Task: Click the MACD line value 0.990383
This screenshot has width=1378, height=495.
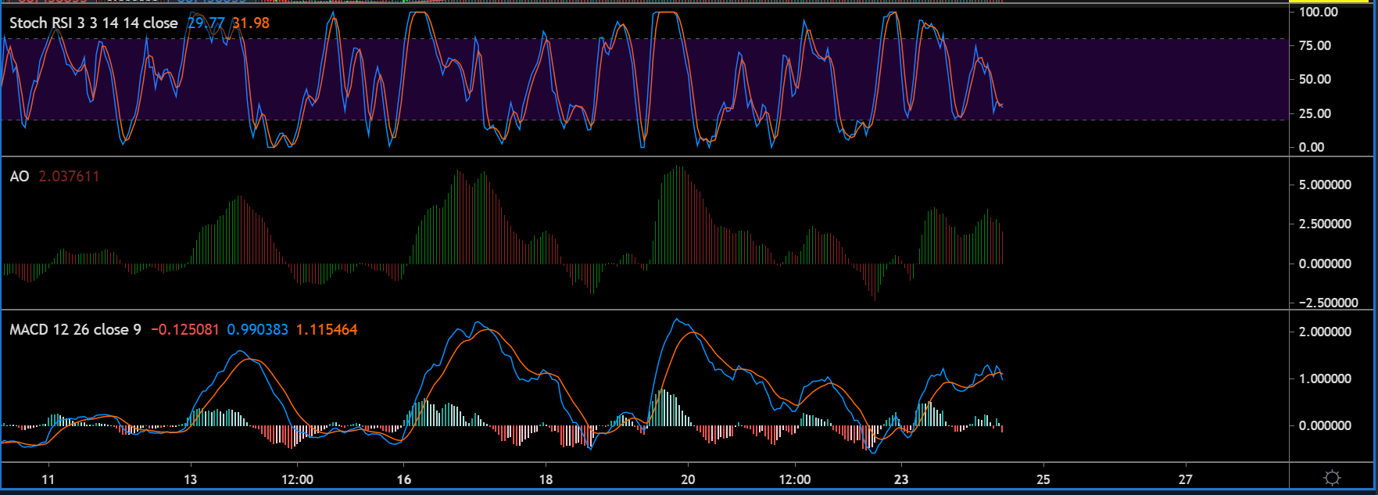Action: pos(258,330)
